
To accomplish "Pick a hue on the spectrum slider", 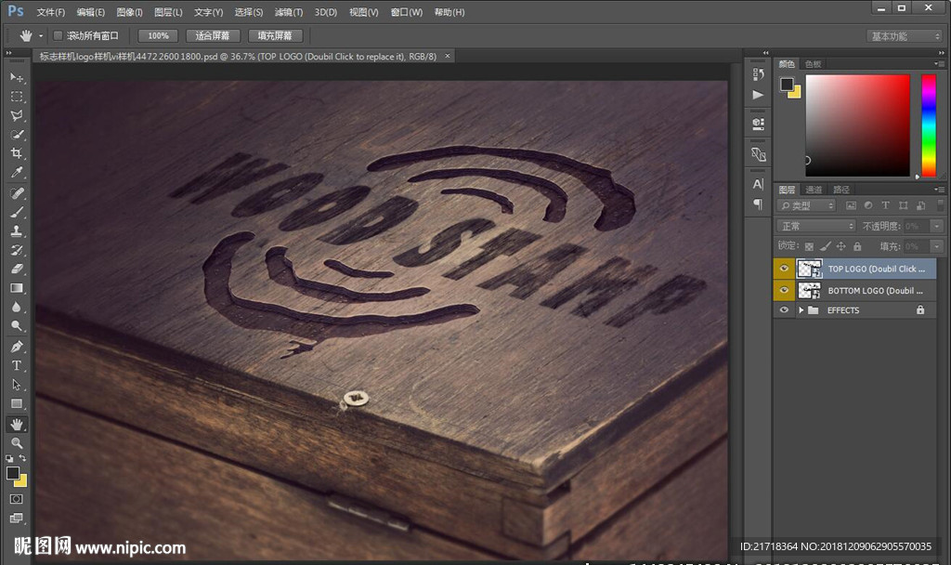I will click(x=929, y=125).
